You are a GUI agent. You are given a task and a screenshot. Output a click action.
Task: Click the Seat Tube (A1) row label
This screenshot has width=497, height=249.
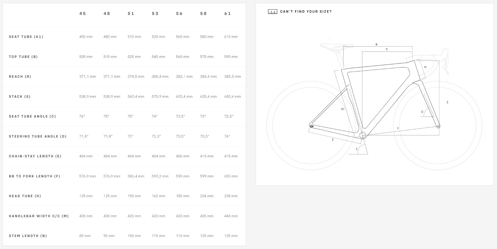pos(26,37)
